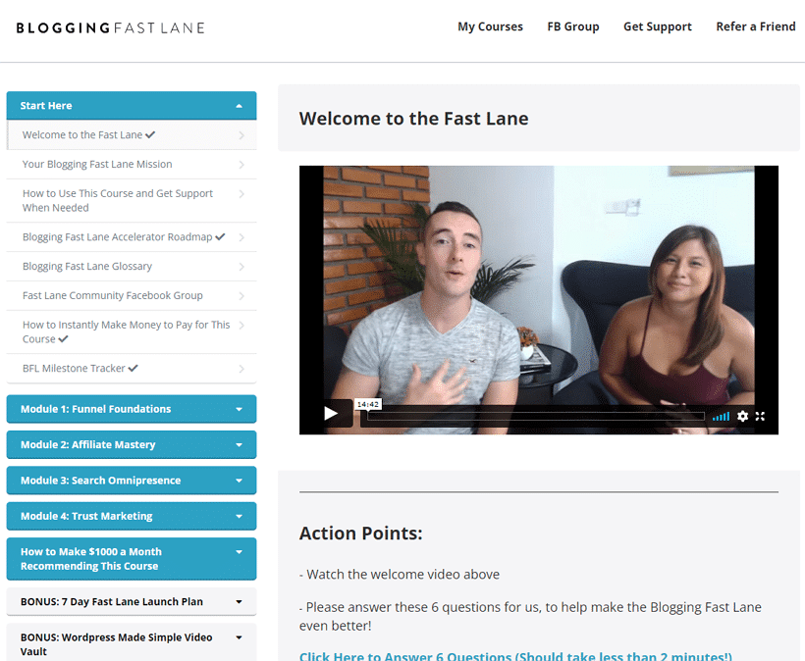Click checkmark beside Accelerator Roadmap lesson
Image resolution: width=805 pixels, height=661 pixels.
(220, 237)
